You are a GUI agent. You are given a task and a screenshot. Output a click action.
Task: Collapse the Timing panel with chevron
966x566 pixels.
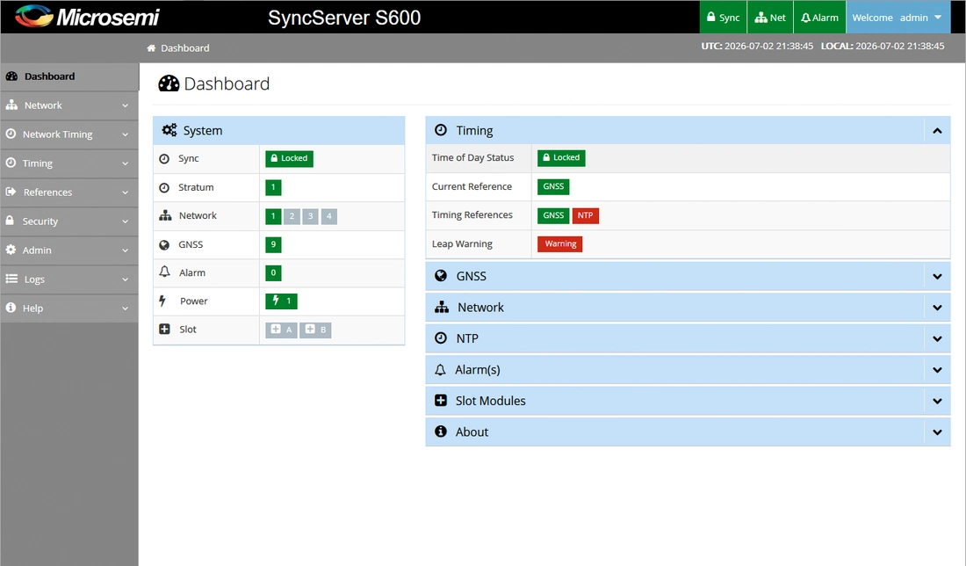coord(937,131)
